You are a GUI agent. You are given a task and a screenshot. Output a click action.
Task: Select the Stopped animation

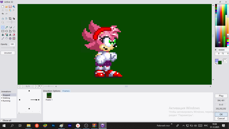pyautogui.click(x=6, y=95)
